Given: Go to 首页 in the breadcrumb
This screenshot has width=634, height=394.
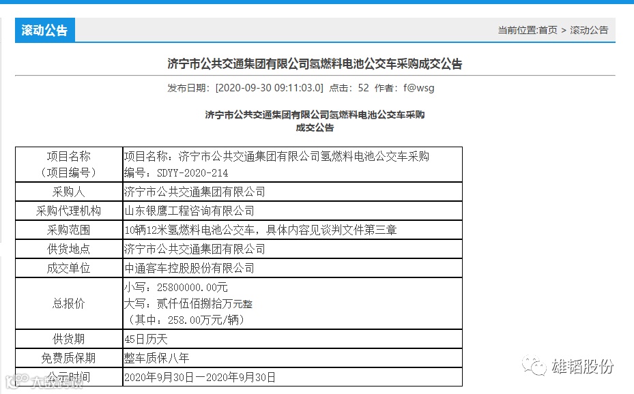Looking at the screenshot, I should pyautogui.click(x=548, y=30).
